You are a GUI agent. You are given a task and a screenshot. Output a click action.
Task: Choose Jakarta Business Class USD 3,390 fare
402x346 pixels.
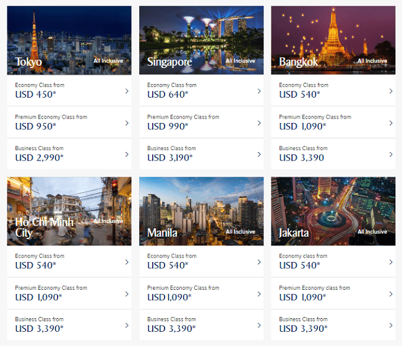[x=333, y=325]
